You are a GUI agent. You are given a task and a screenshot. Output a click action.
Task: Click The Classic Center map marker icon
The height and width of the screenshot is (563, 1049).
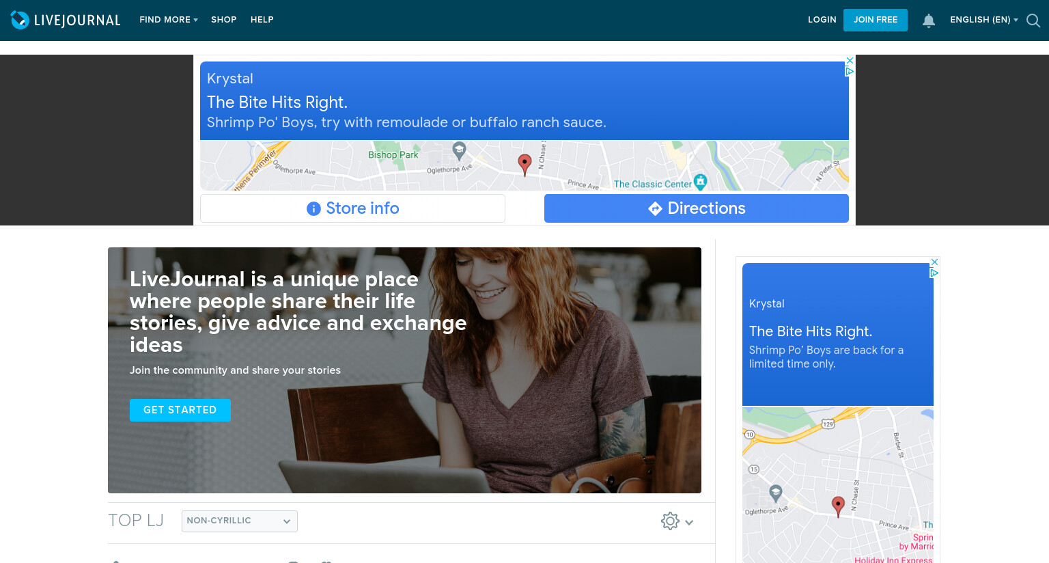700,182
